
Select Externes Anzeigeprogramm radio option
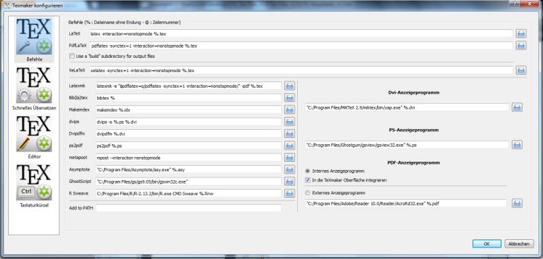click(307, 193)
